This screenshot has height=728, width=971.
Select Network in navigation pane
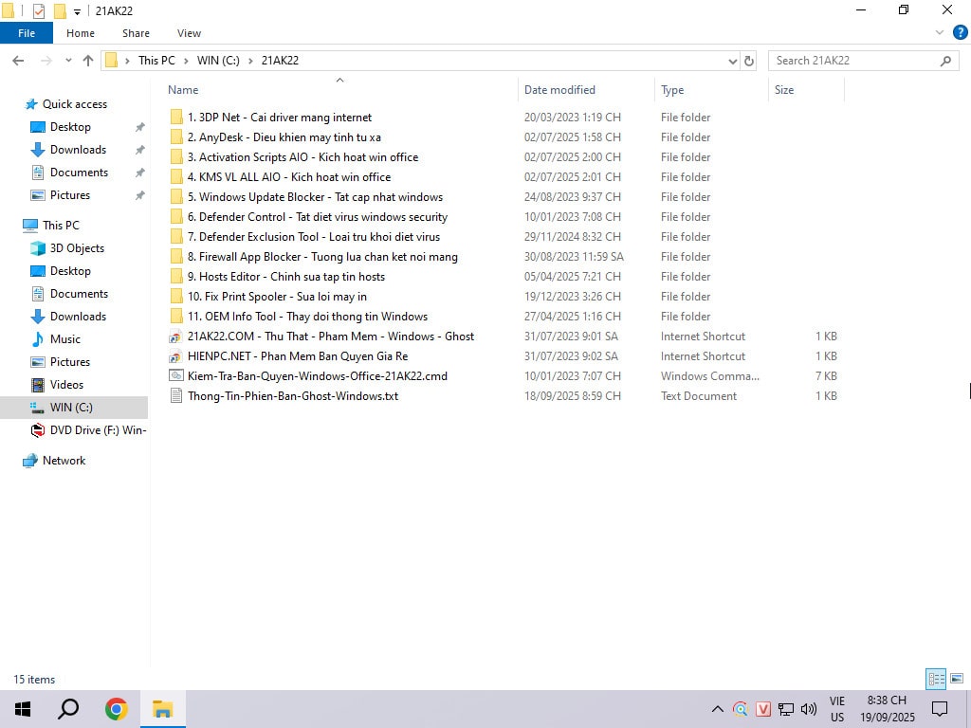(x=64, y=461)
